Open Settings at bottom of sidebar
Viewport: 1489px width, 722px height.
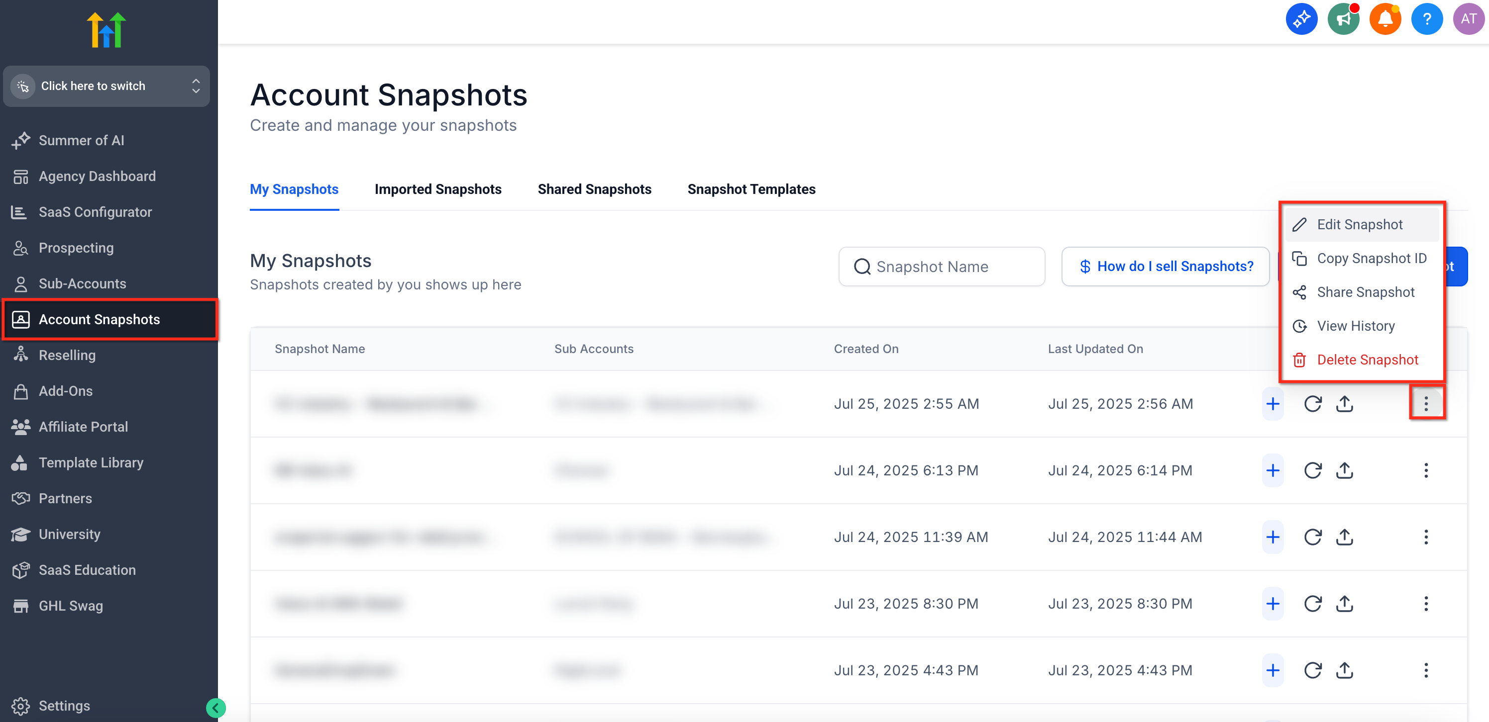pos(64,706)
